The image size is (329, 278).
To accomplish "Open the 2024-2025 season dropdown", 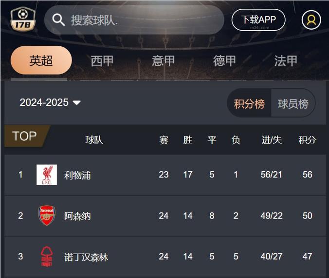I will tap(44, 102).
